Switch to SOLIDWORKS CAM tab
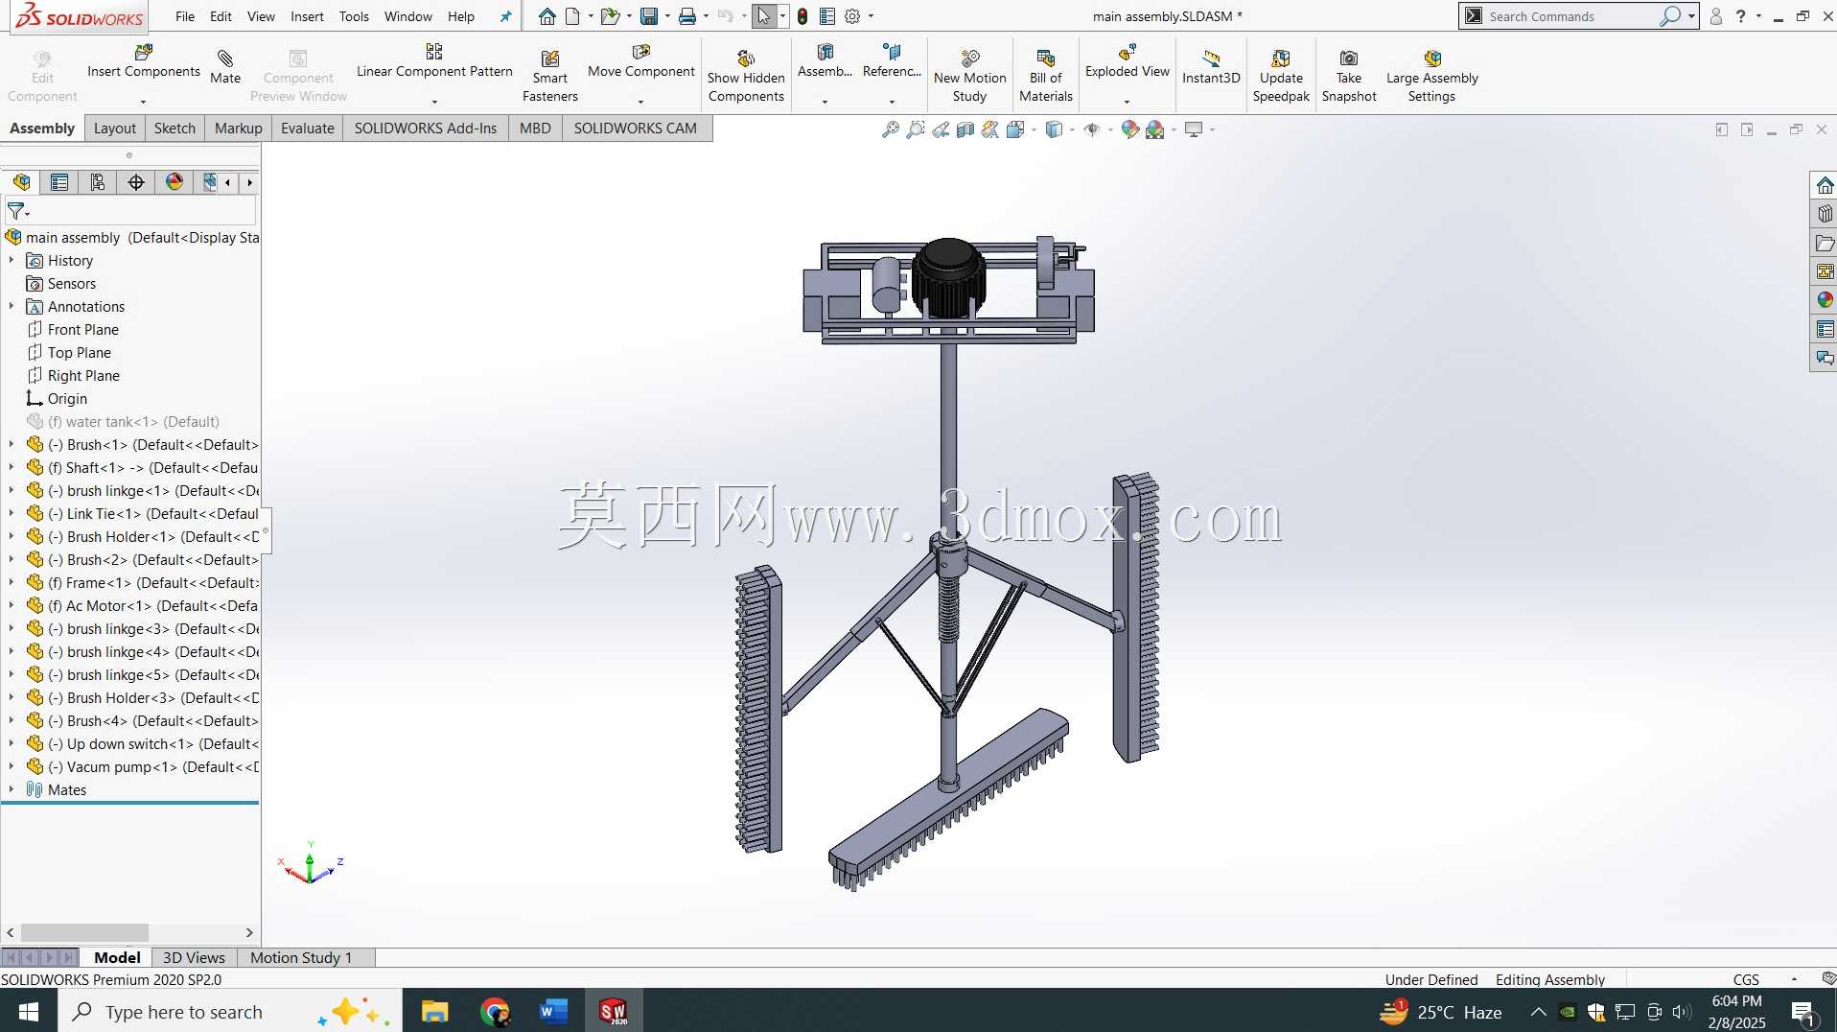The width and height of the screenshot is (1837, 1032). [635, 129]
